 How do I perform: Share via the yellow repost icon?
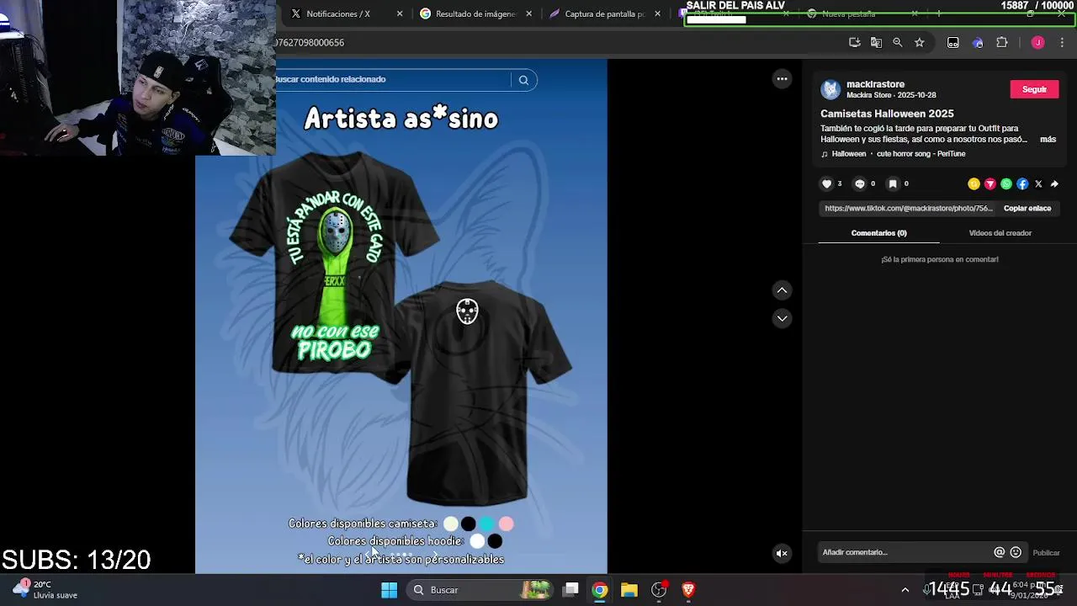click(x=974, y=183)
